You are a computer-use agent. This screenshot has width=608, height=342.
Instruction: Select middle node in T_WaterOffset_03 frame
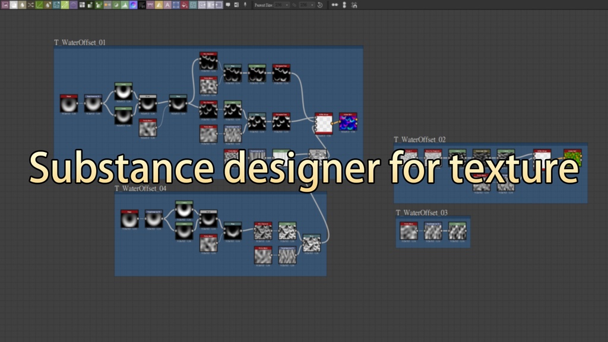tap(433, 232)
